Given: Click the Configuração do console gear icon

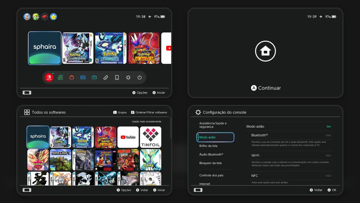Looking at the screenshot, I should [x=198, y=112].
